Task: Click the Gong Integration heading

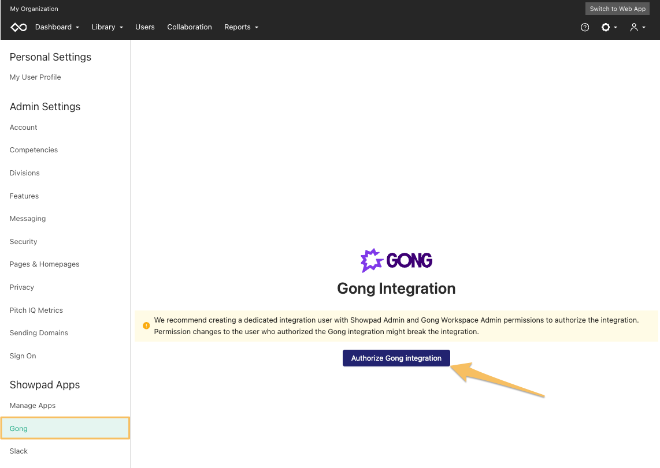Action: [396, 289]
